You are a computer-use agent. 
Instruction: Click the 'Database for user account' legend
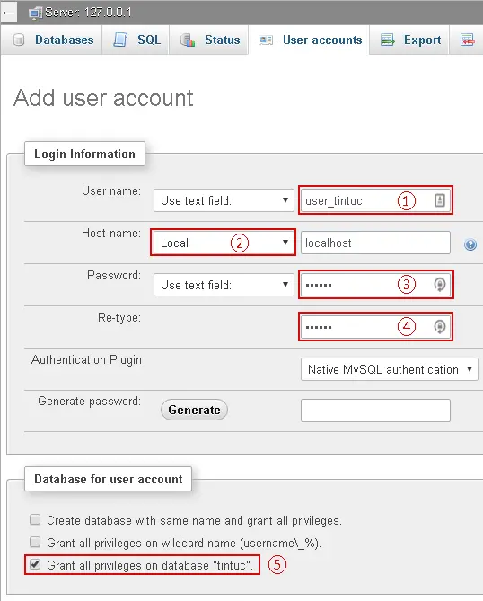pyautogui.click(x=108, y=479)
